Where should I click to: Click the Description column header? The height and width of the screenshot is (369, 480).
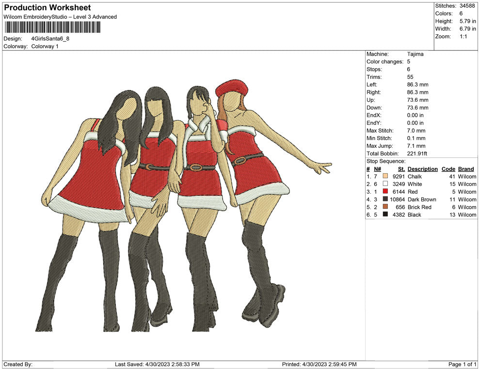click(422, 169)
